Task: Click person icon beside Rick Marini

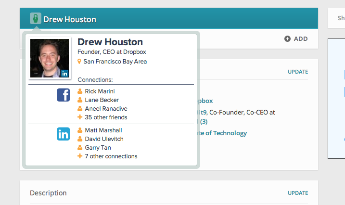Action: point(80,91)
